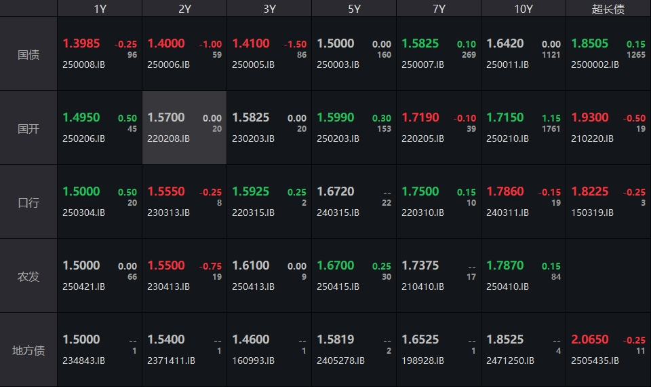The height and width of the screenshot is (387, 651).
Task: Click bond code 240315.IB
Action: tap(338, 213)
